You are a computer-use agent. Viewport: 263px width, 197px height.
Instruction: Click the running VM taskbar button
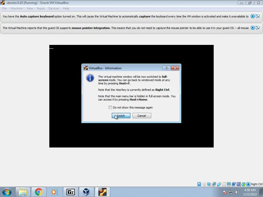tap(102, 192)
